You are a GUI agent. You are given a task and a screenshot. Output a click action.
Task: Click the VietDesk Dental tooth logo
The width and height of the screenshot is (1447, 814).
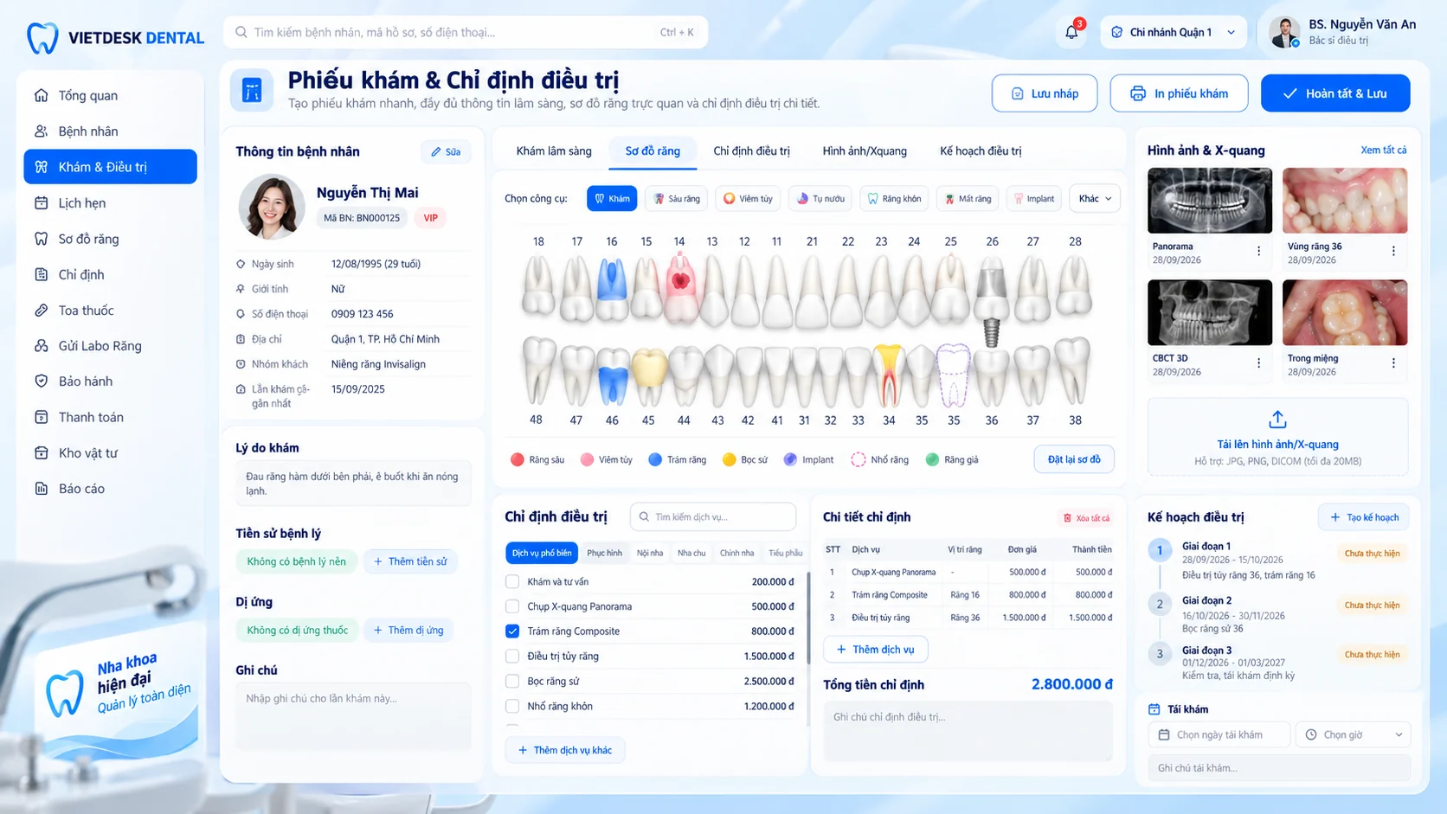[42, 38]
